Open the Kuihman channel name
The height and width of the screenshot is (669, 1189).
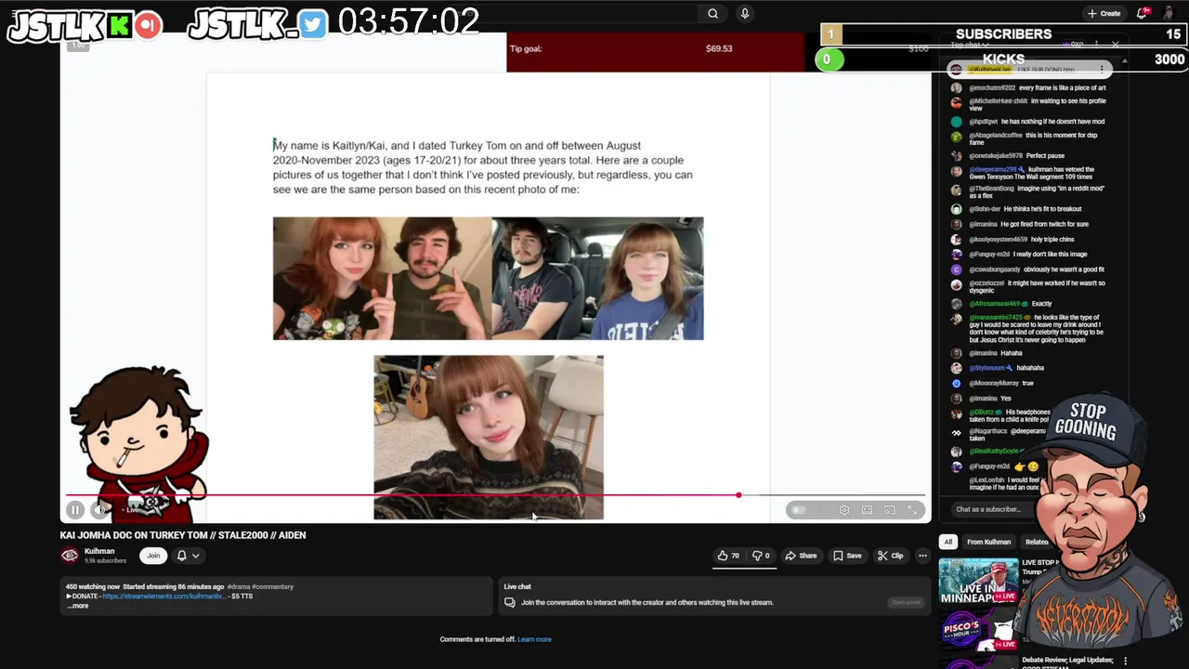99,551
